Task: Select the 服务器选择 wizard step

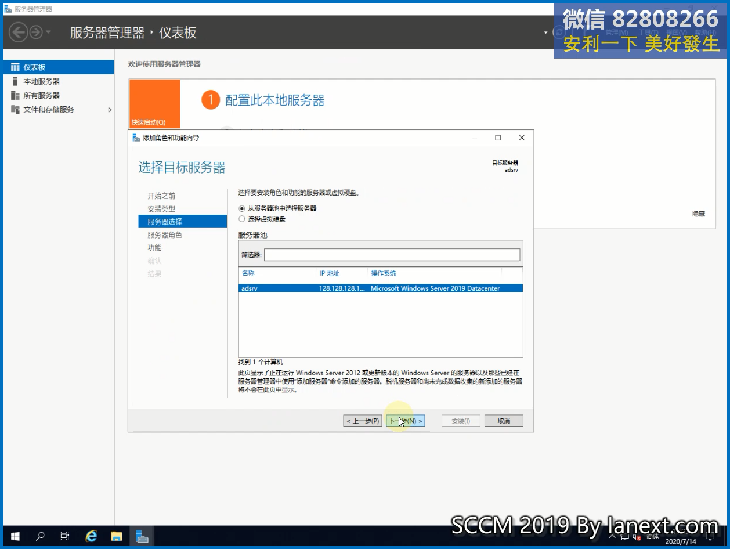Action: pos(182,222)
